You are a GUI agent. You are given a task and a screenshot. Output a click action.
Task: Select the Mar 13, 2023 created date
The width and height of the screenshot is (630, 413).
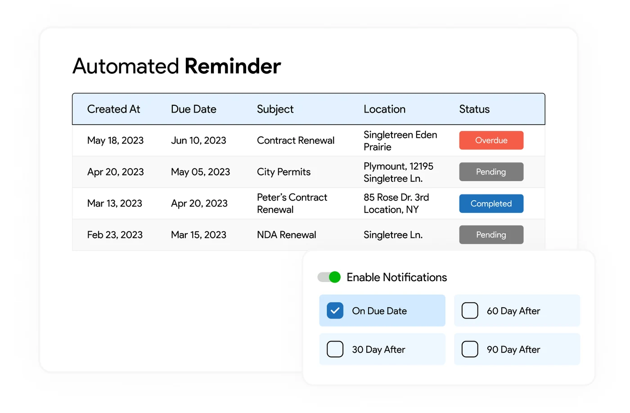114,203
